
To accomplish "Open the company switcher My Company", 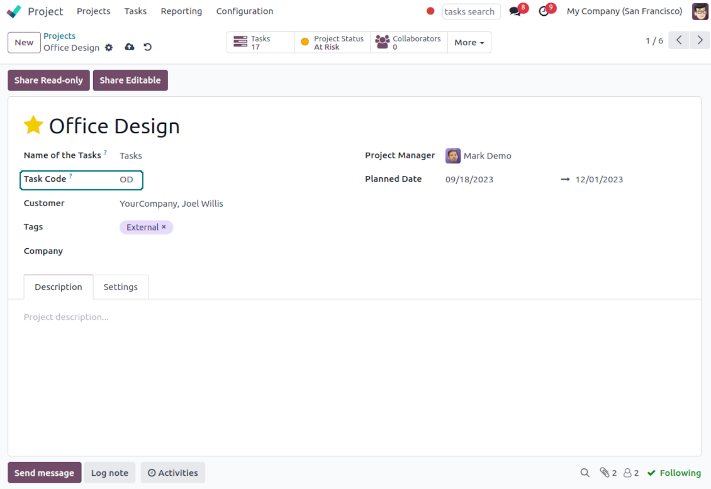I will tap(624, 11).
